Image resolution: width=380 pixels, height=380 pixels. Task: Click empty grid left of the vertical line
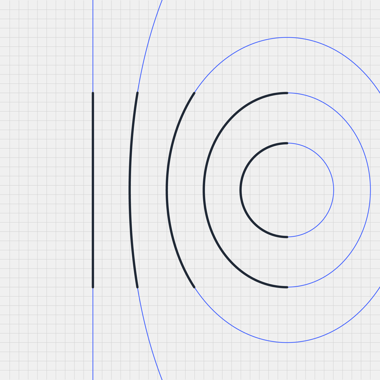(46, 190)
